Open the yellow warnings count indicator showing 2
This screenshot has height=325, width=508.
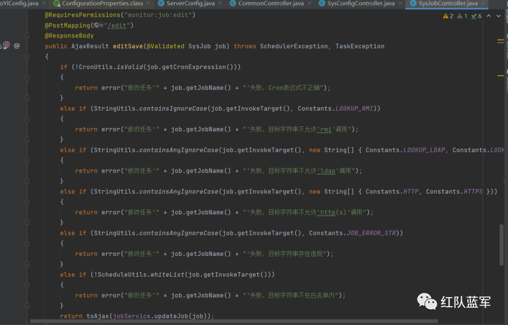point(448,16)
